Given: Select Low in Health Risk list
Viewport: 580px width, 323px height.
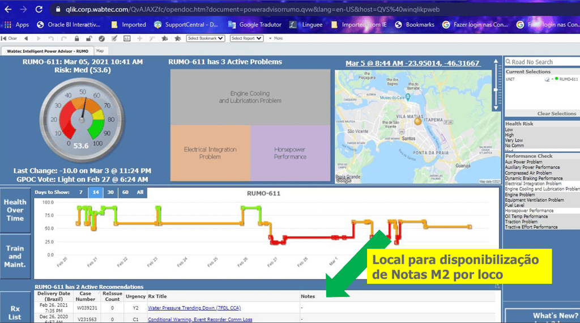Looking at the screenshot, I should tap(509, 130).
